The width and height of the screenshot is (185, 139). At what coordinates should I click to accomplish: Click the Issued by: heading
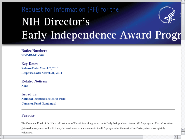(x=29, y=94)
